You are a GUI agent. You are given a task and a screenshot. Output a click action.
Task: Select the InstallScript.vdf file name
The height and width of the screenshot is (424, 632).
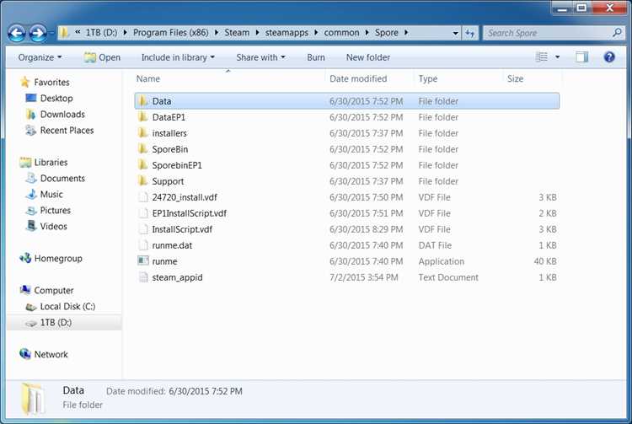[x=182, y=229]
